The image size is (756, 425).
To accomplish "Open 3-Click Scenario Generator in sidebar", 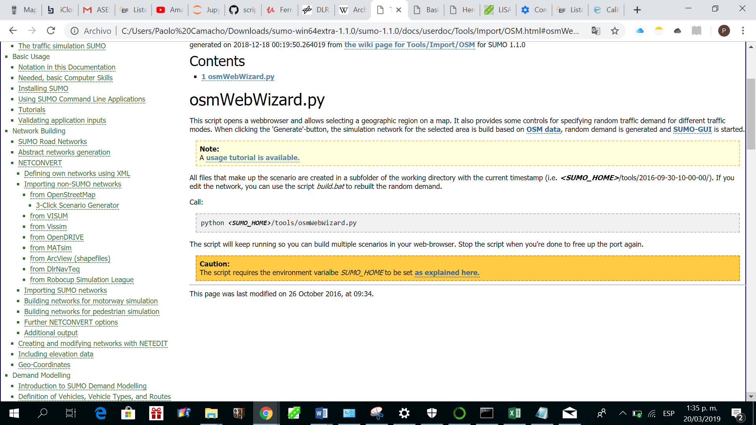I will tap(77, 205).
